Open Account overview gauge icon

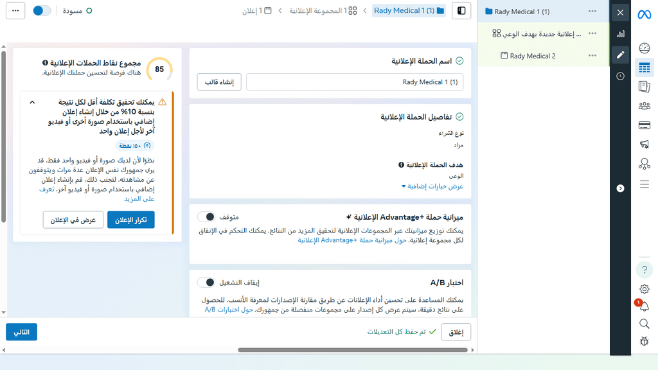tap(644, 48)
